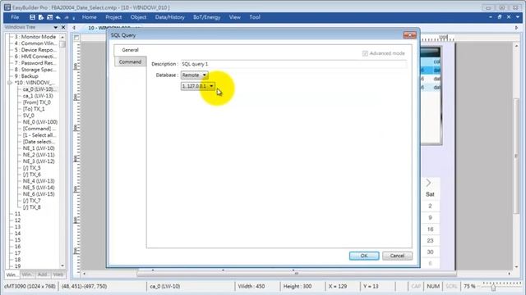Select tree object [From] TX_0
Viewport: 526px width, 295px height.
coord(37,102)
